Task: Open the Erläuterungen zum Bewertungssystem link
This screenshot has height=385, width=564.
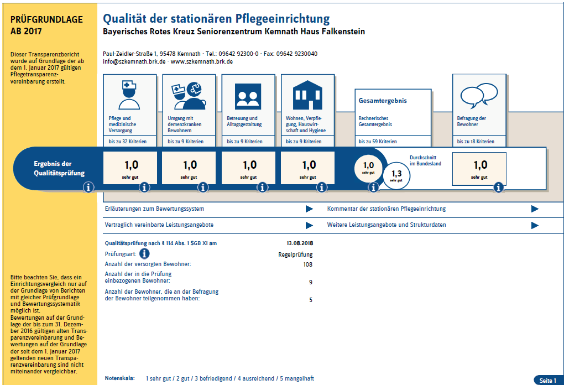Action: [154, 209]
